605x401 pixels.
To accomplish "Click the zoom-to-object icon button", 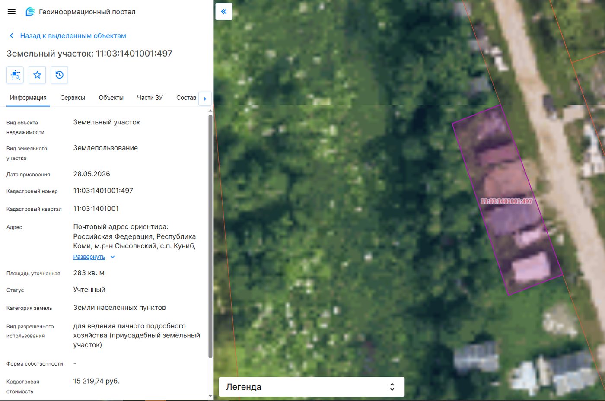I will (15, 75).
